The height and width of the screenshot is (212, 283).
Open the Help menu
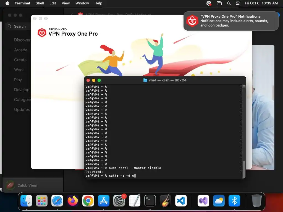[98, 3]
